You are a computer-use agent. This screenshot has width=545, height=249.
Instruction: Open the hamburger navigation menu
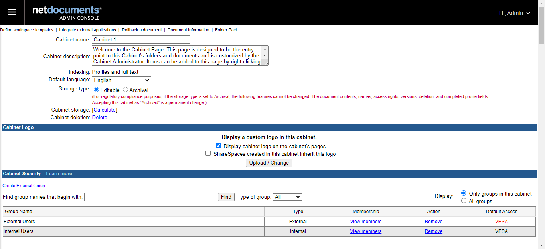coord(12,12)
